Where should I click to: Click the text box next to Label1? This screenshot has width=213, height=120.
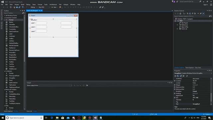pyautogui.click(x=41, y=23)
